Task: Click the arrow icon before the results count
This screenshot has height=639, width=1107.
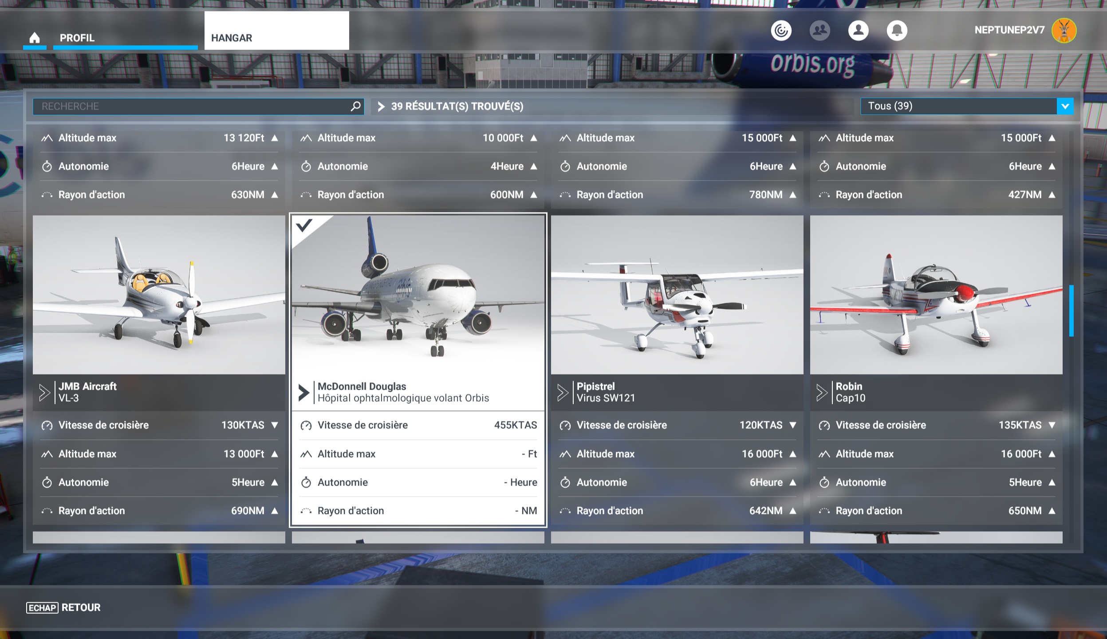Action: 381,106
